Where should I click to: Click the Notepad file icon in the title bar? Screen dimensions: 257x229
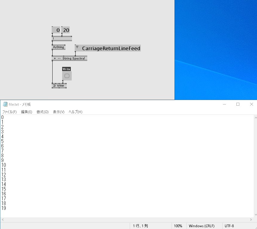[x=5, y=104]
